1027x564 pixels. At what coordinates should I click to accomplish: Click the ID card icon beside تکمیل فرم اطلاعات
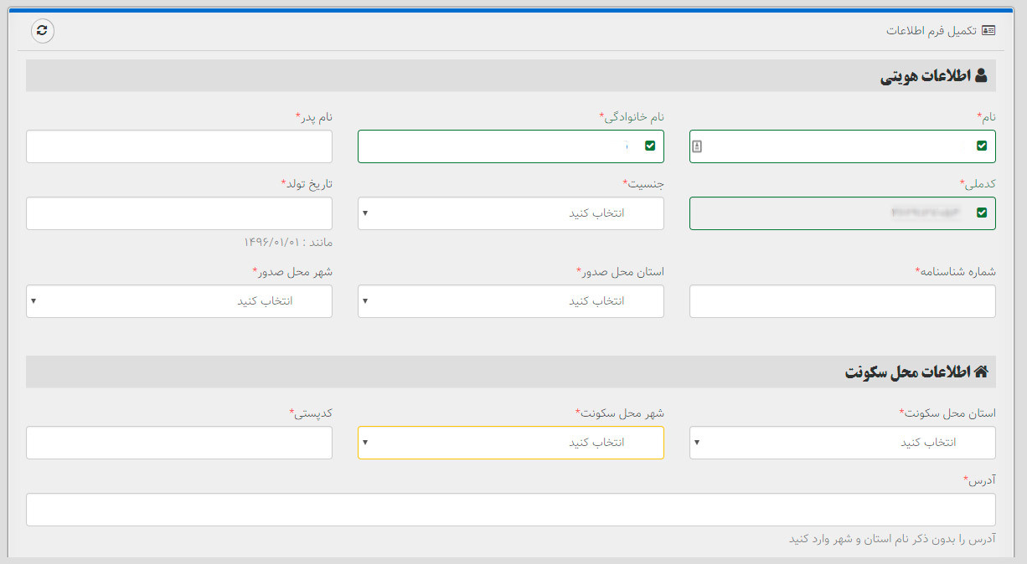click(988, 30)
